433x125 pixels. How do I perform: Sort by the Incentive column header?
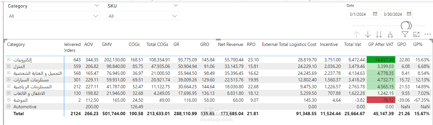(x=329, y=45)
